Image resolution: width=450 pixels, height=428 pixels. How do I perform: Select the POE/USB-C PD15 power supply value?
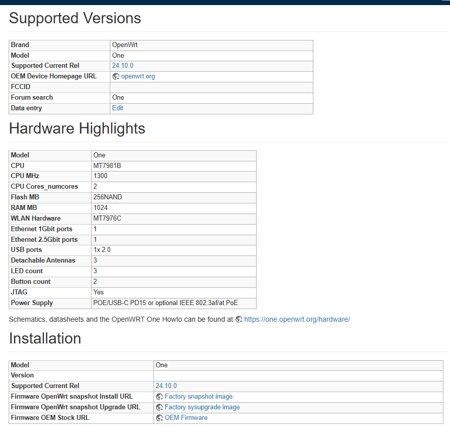pyautogui.click(x=166, y=303)
